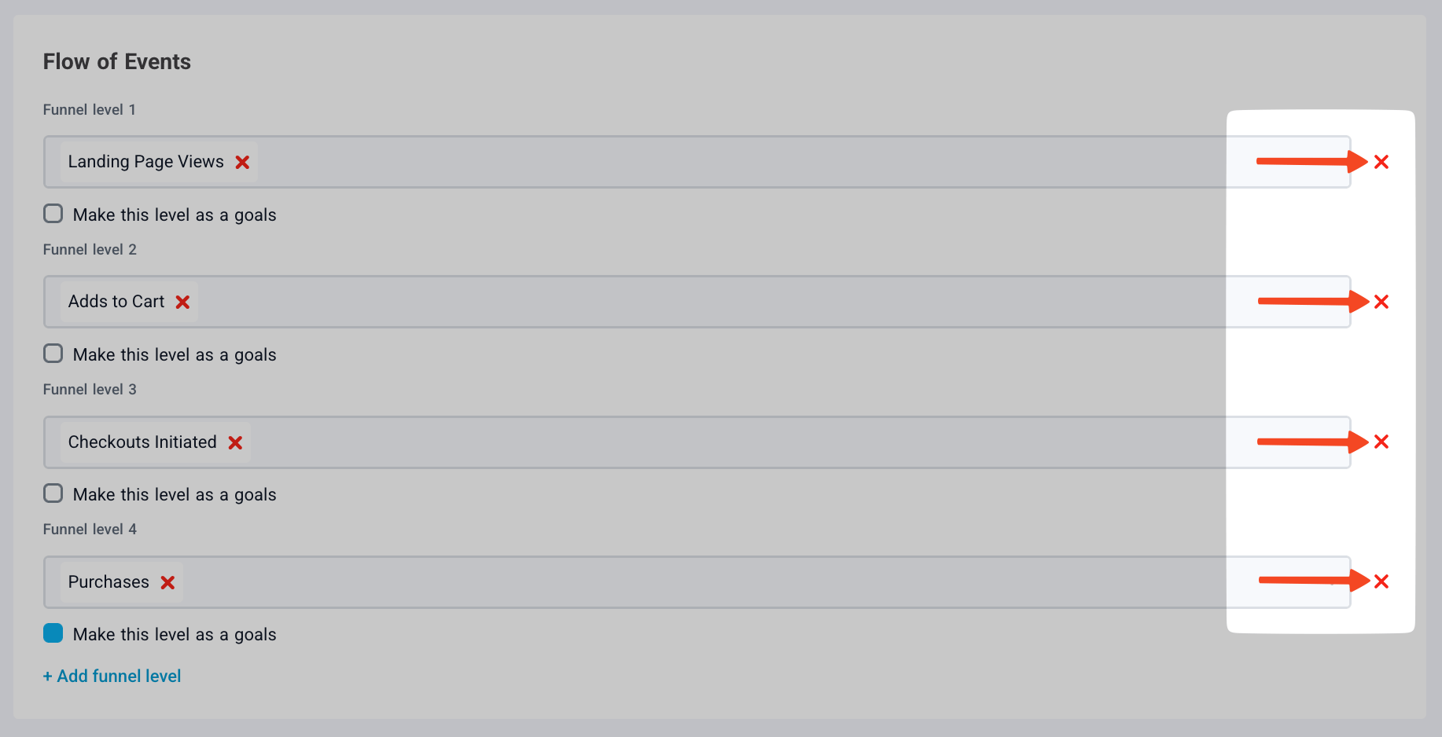
Task: Tick goal checkbox under Funnel level 3
Action: 53,493
